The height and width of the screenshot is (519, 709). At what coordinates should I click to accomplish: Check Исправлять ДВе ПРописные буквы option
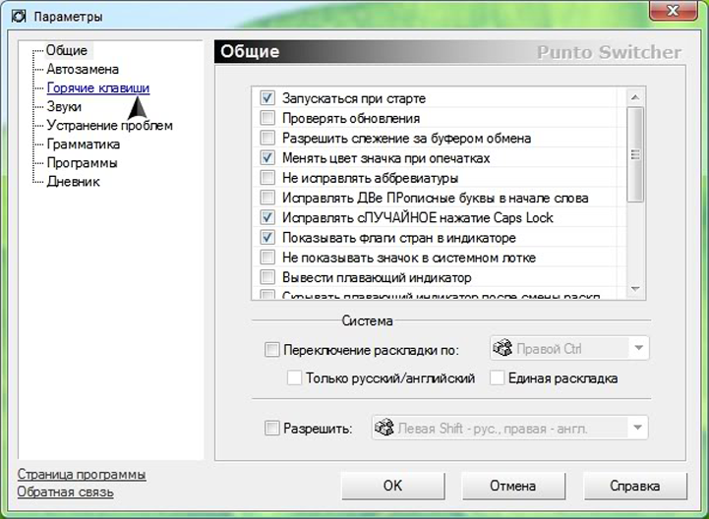coord(267,198)
